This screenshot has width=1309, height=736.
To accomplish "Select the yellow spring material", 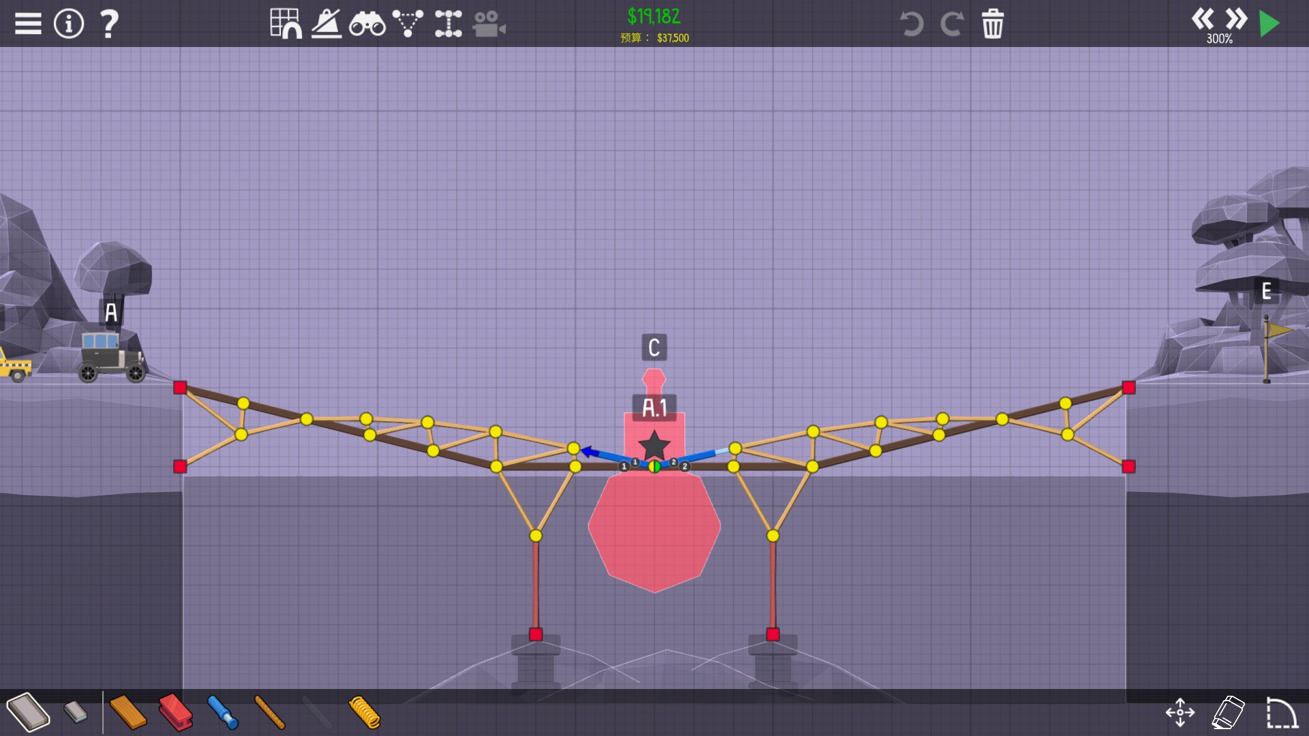I will tap(365, 712).
